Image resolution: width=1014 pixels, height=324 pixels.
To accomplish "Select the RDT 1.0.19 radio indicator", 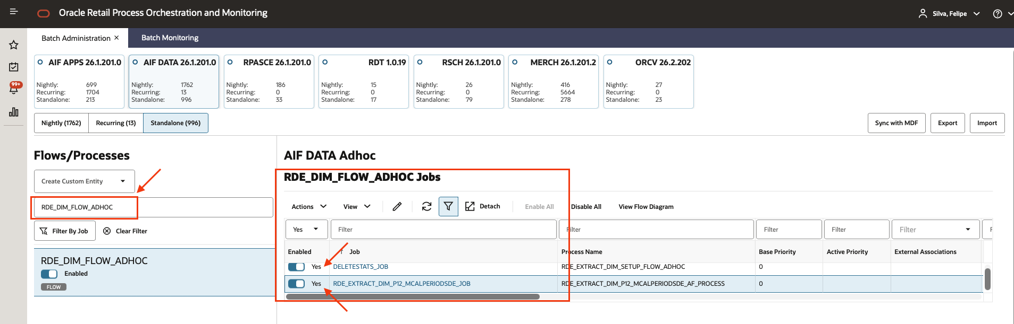I will [325, 62].
